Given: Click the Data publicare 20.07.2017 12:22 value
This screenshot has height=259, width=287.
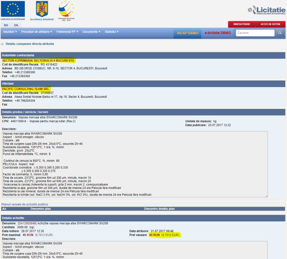Looking at the screenshot, I should [219, 125].
